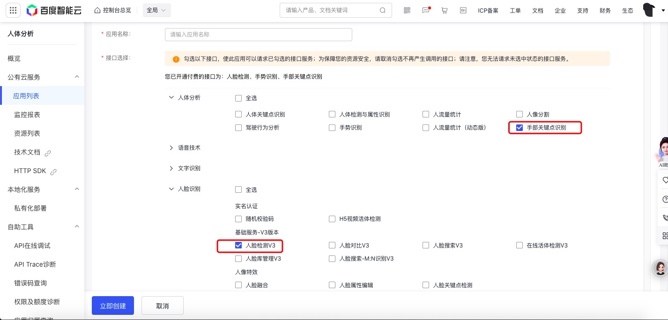Image resolution: width=668 pixels, height=320 pixels.
Task: Check the 人脸对比V3 checkbox
Action: pos(332,245)
